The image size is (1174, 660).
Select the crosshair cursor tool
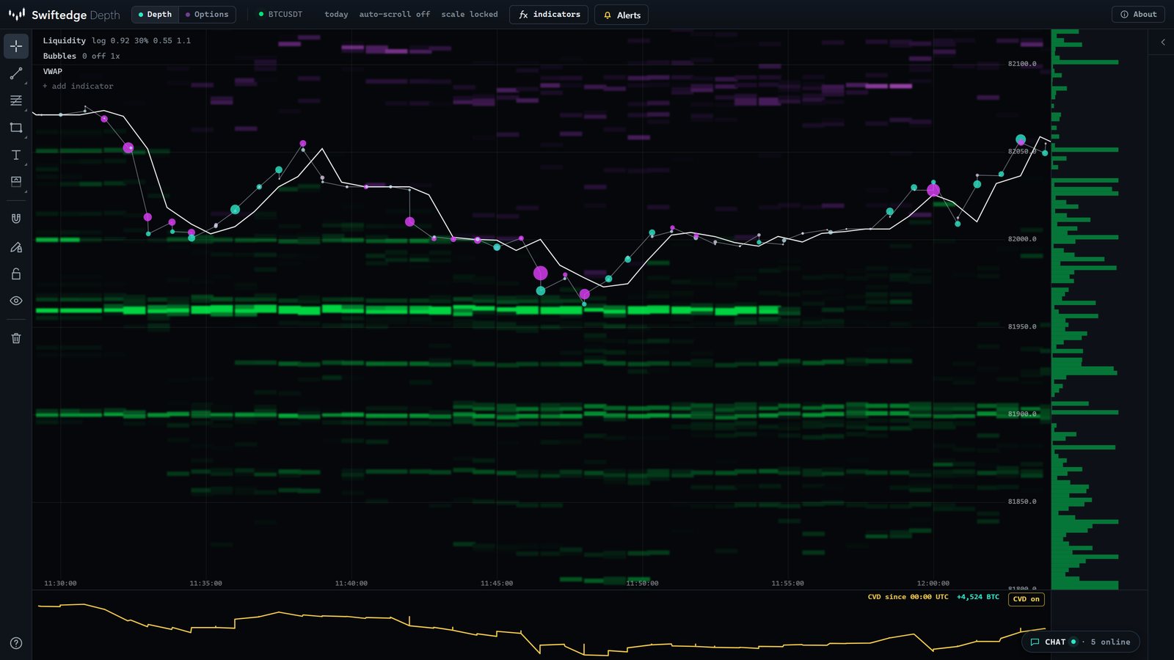point(16,46)
